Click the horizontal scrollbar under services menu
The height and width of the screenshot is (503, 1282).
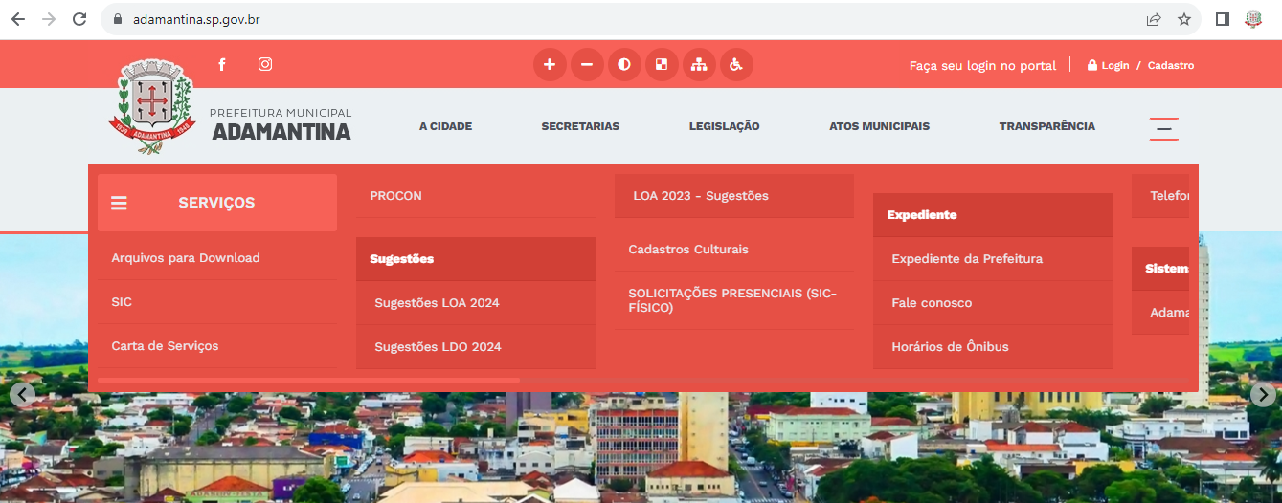[x=308, y=381]
